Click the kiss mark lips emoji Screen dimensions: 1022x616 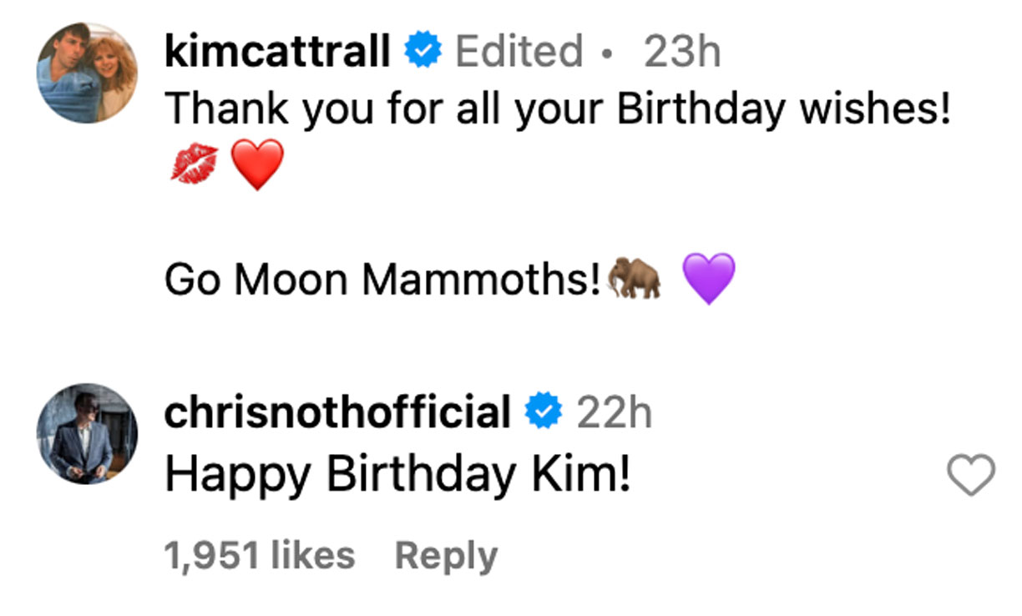coord(194,164)
